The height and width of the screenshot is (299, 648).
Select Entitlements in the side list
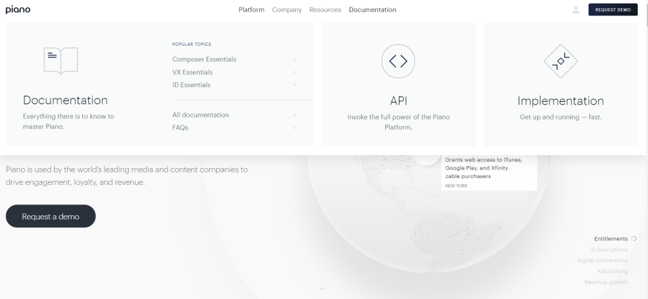[611, 239]
